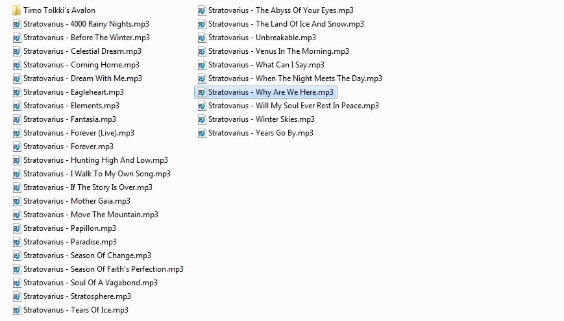Select "Stratovarius - Fantasia.mp3" text

click(70, 120)
